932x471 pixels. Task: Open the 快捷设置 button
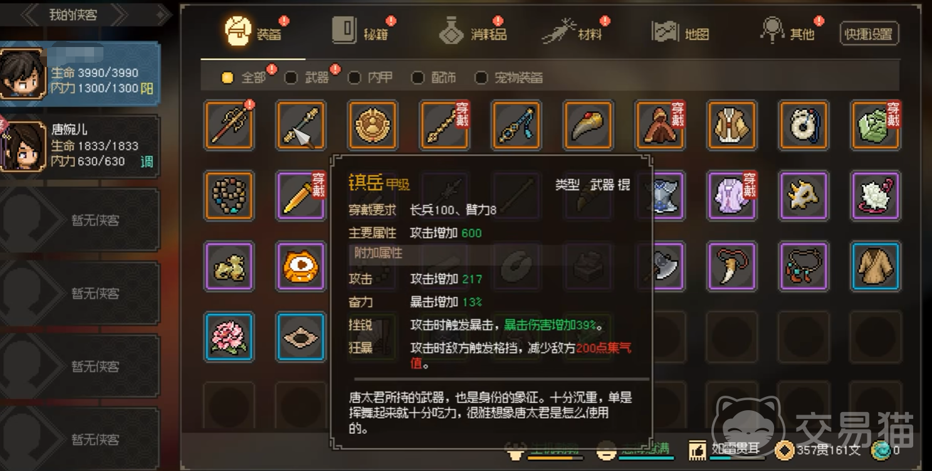tap(869, 34)
